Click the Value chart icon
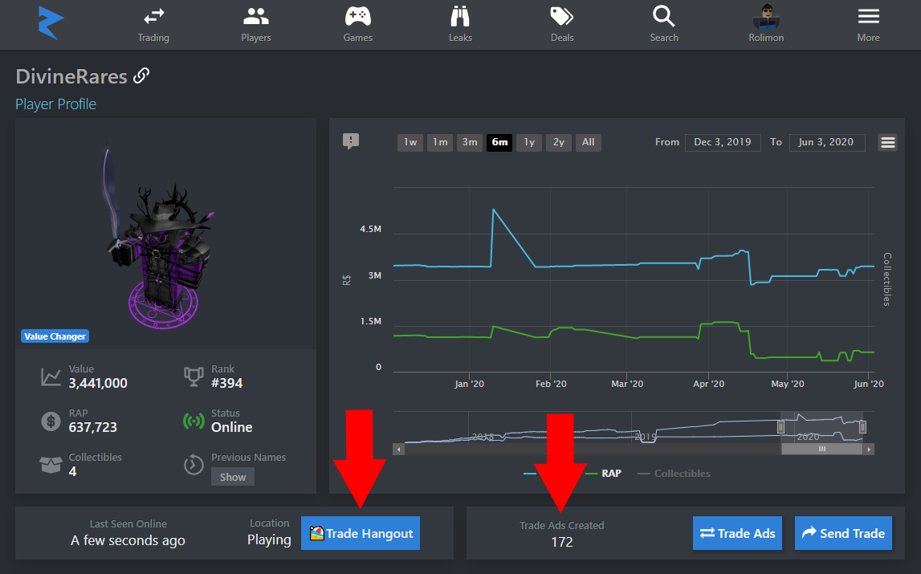Image resolution: width=921 pixels, height=574 pixels. [51, 377]
